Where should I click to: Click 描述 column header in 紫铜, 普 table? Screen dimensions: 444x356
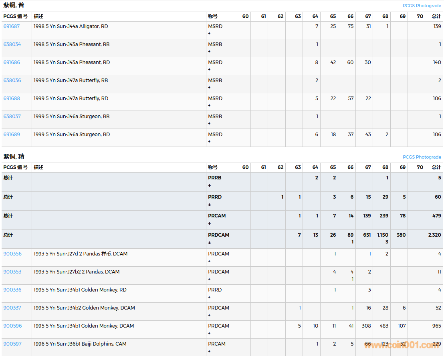click(38, 16)
